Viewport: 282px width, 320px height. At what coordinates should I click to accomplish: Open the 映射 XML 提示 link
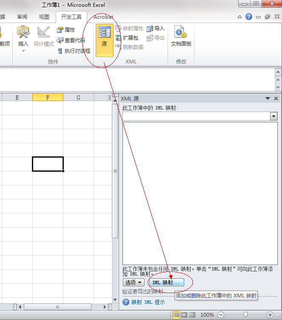[148, 302]
